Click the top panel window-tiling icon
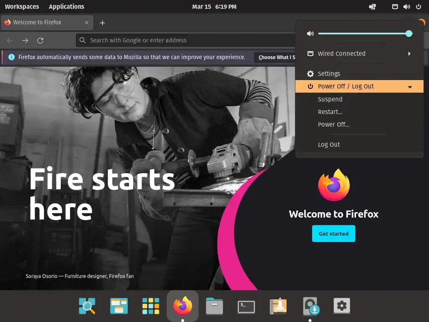429x322 pixels. point(372,7)
